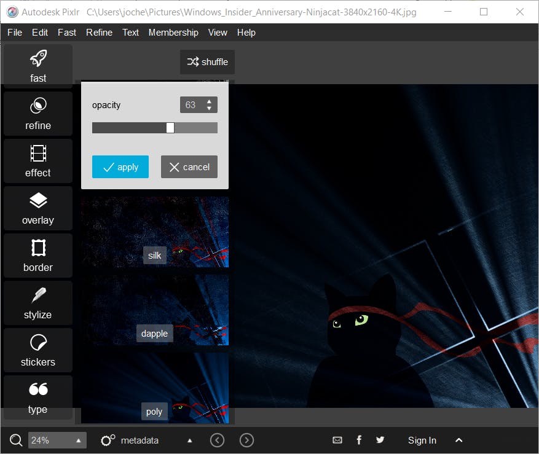Click the opacity slider handle
Screen dimensions: 539x454
170,128
